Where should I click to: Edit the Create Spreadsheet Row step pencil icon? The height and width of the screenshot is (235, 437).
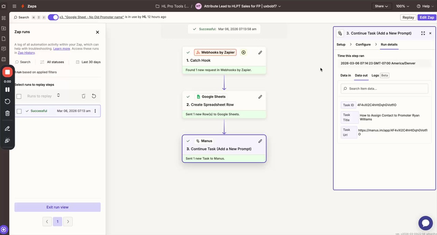click(260, 97)
